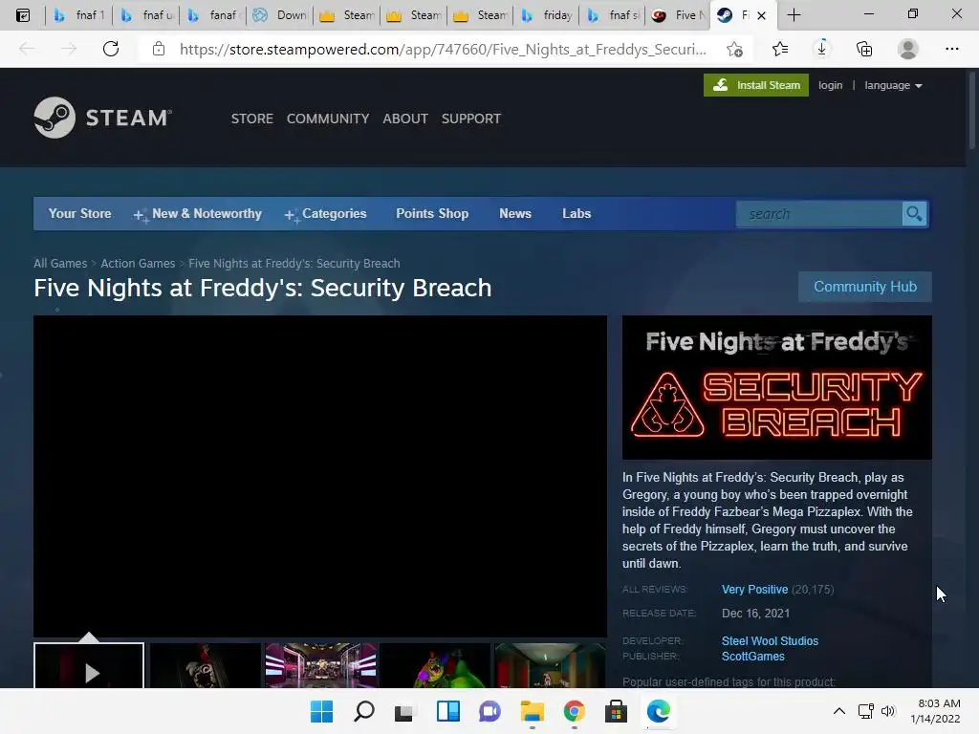Open the Steel Wool Studios developer link

tap(770, 641)
